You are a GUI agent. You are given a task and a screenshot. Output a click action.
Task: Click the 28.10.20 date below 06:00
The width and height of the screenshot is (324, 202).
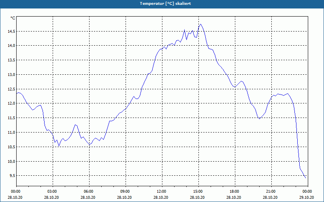pyautogui.click(x=88, y=198)
